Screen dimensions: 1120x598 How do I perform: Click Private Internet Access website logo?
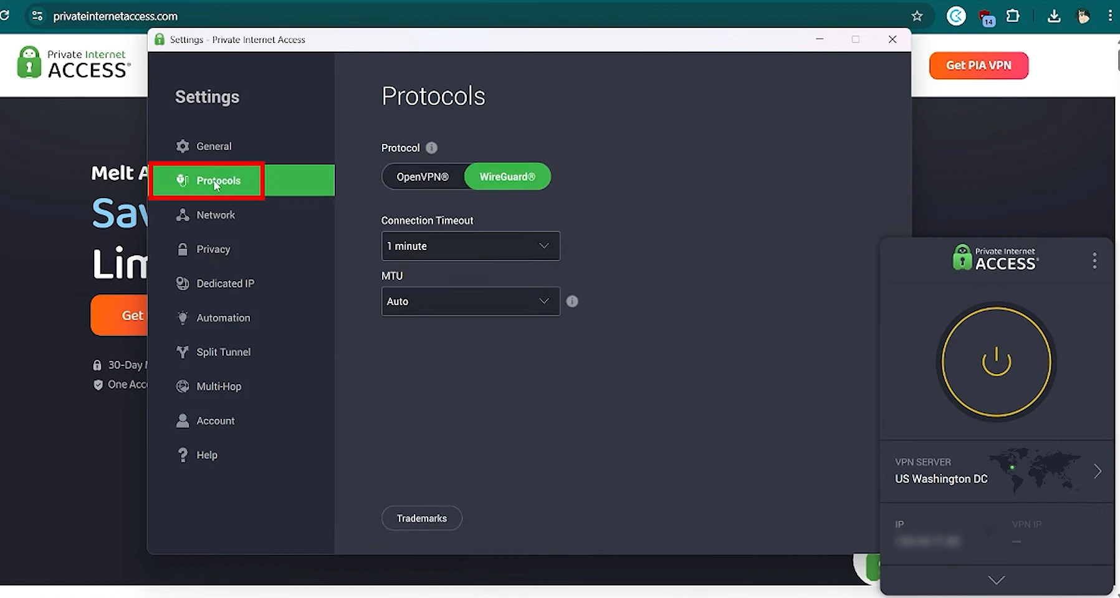(x=74, y=62)
